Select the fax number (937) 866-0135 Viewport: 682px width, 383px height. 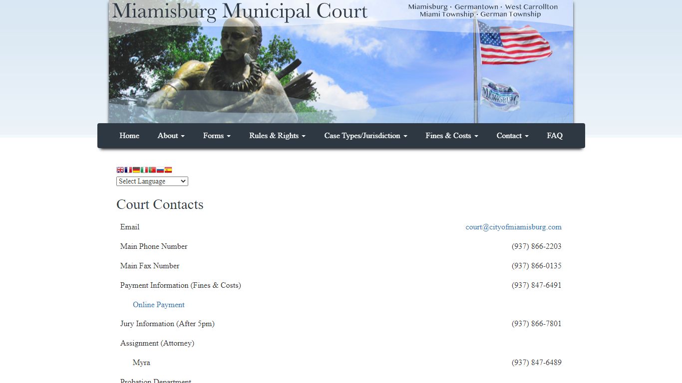click(536, 266)
